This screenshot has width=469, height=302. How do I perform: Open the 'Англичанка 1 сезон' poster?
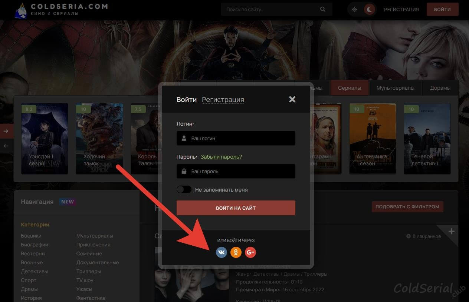(373, 139)
